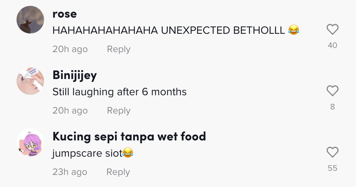The width and height of the screenshot is (356, 187).
Task: Click the '23h ago' timestamp
Action: (x=70, y=172)
